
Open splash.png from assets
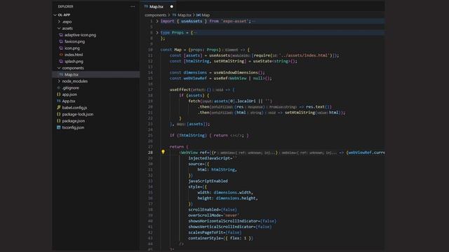click(x=74, y=61)
